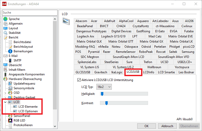Click the Allgemein gear icon

tap(5, 24)
